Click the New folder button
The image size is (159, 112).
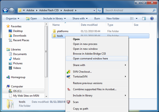[x=113, y=18]
